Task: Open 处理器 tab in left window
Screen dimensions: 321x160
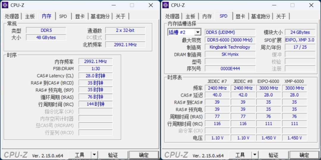Action: [x=12, y=16]
